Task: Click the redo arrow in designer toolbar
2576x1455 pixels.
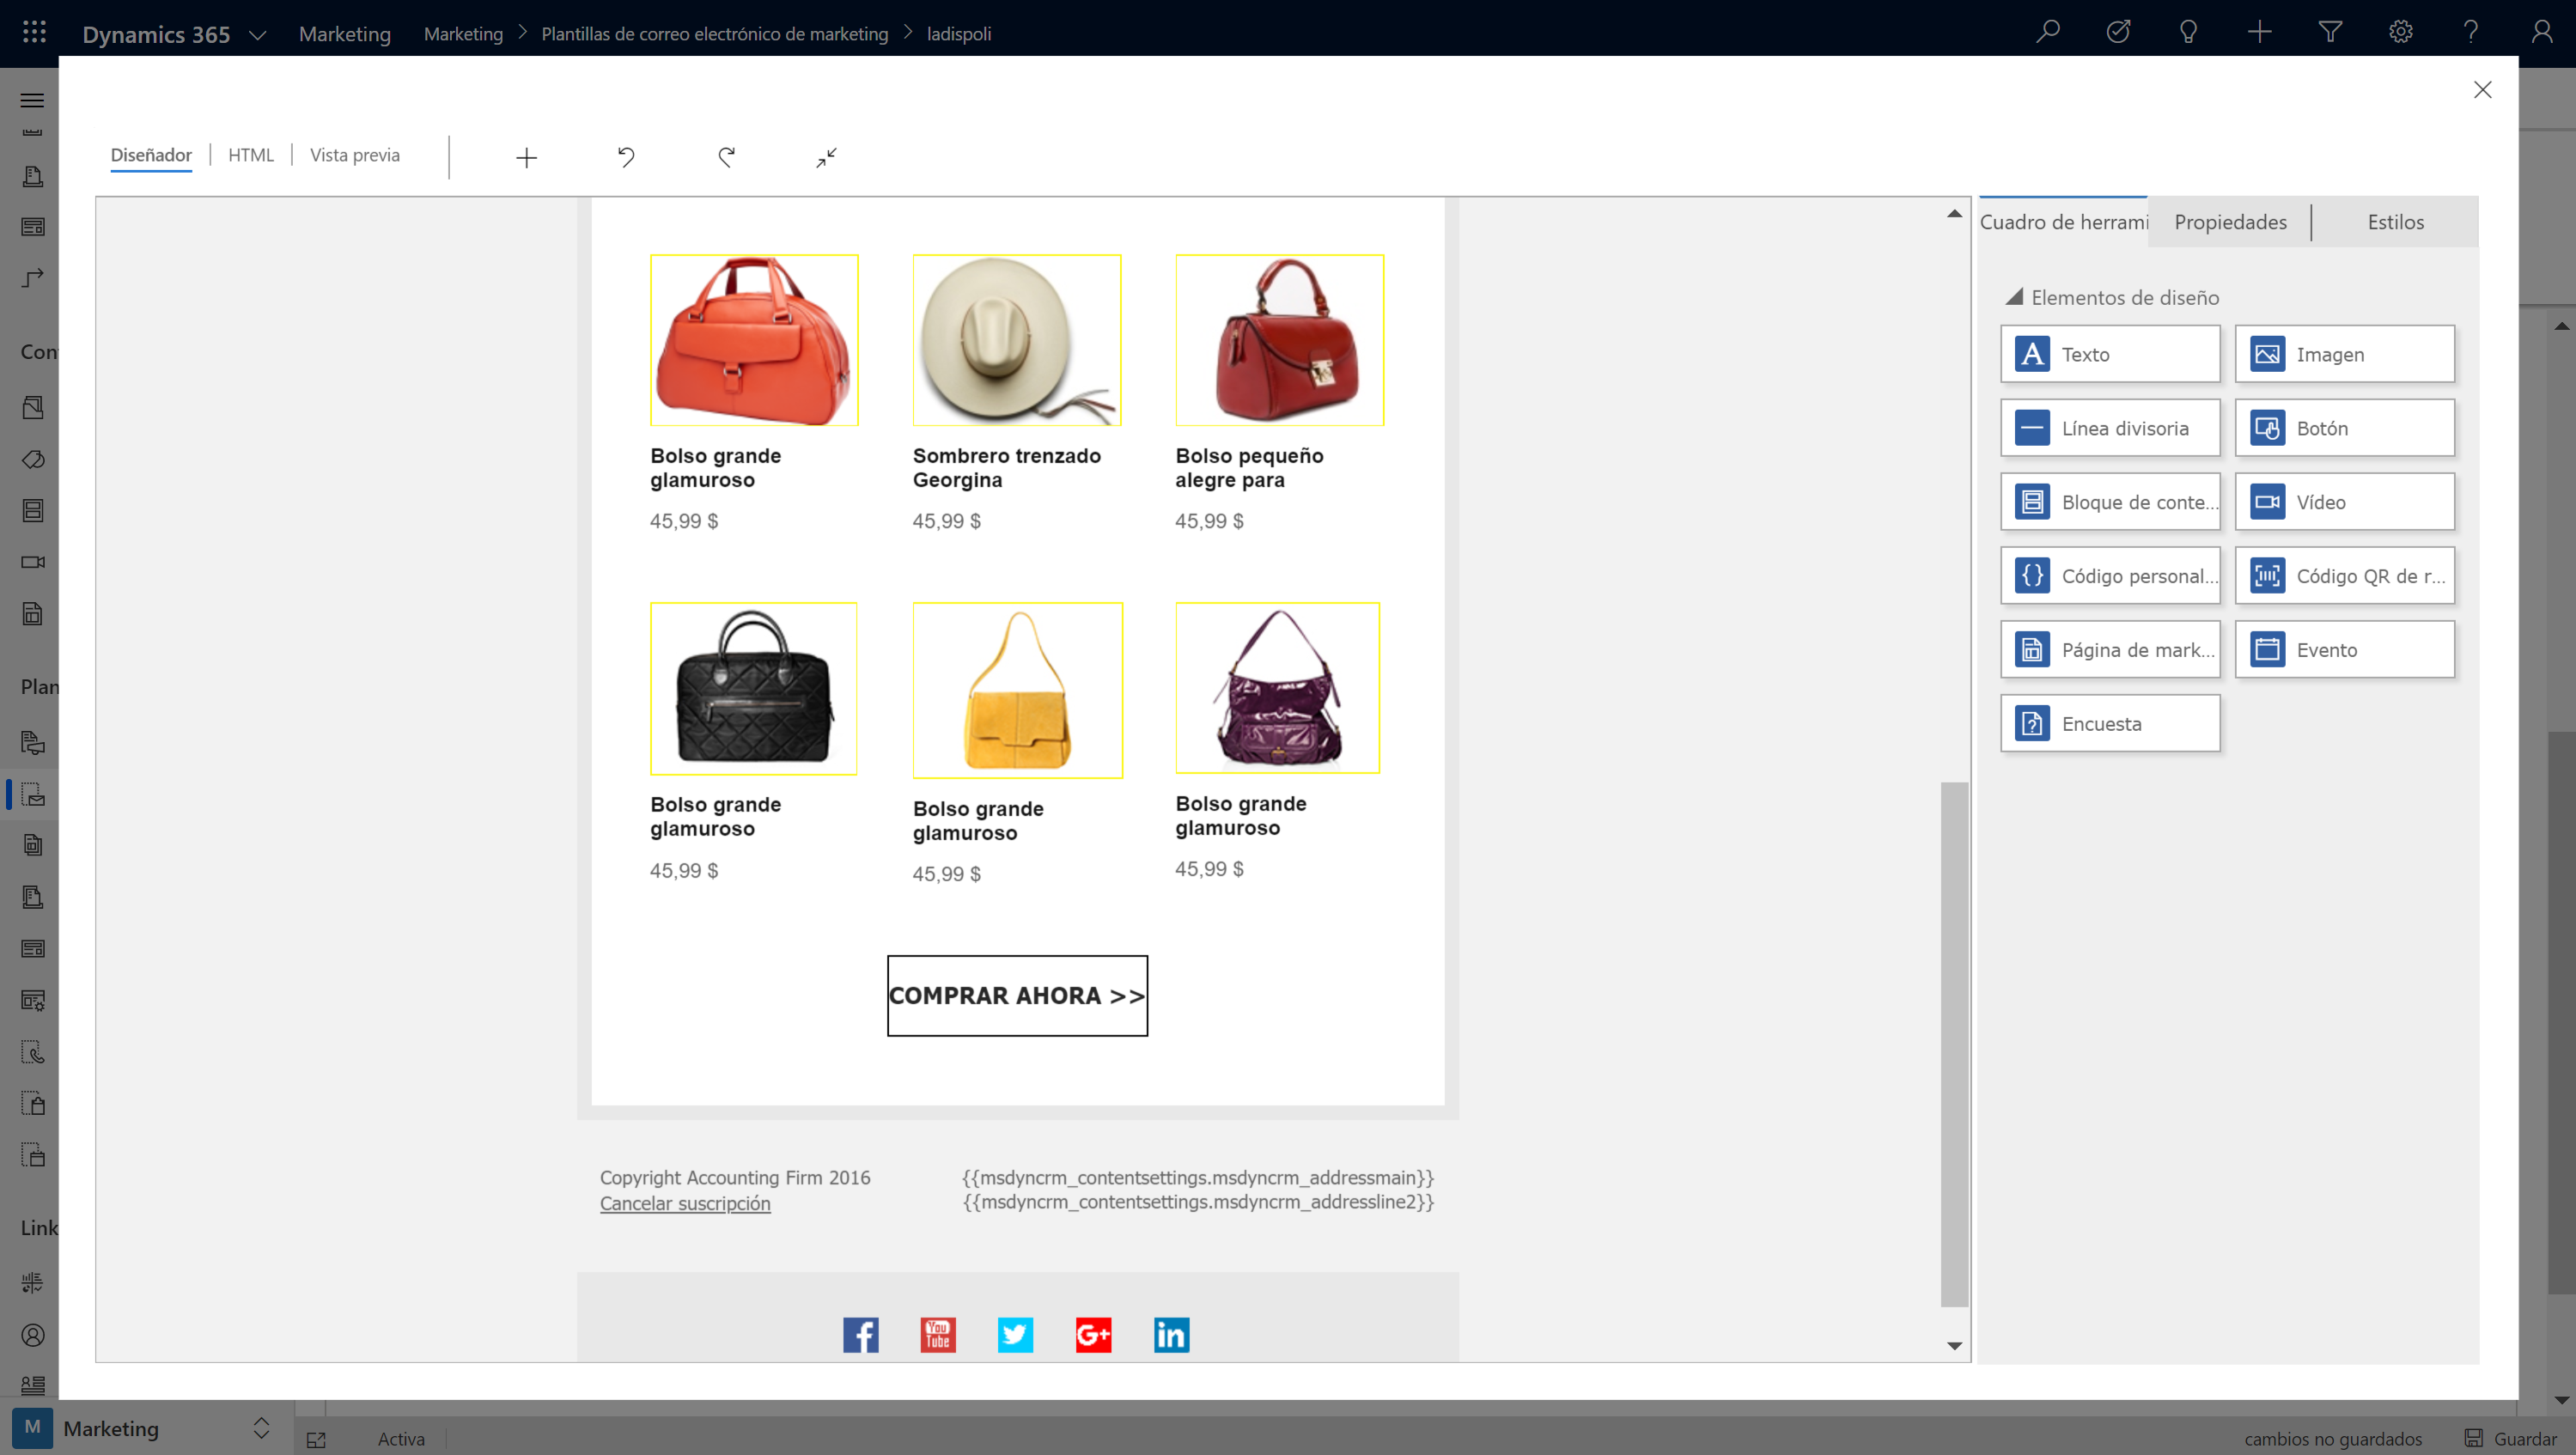Action: [727, 157]
